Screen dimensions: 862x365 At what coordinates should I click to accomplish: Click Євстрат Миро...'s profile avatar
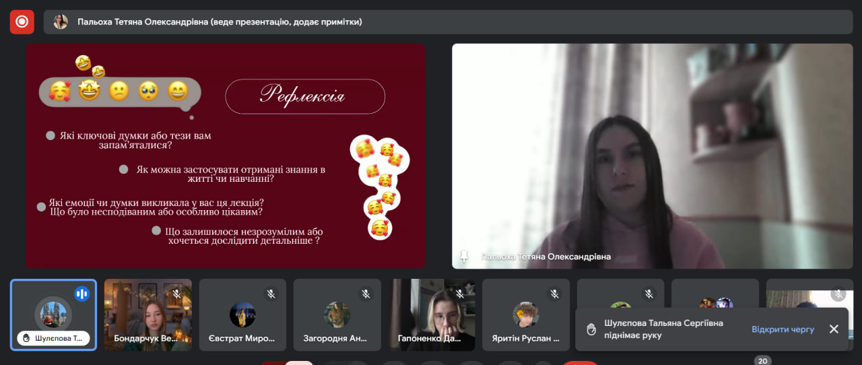tap(242, 314)
